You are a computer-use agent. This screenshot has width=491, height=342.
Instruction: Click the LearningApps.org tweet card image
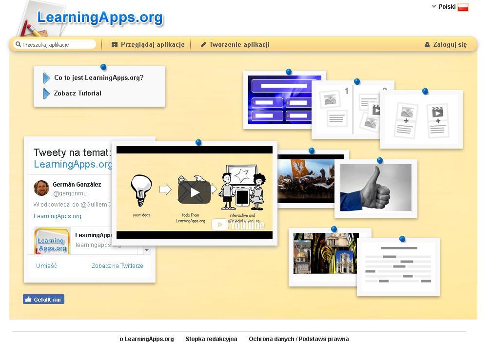(x=52, y=241)
